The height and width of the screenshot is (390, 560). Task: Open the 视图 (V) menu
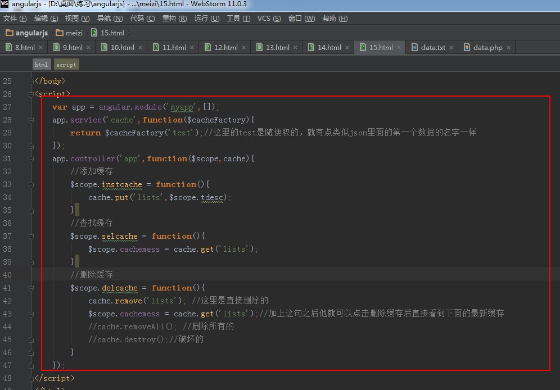tap(77, 19)
